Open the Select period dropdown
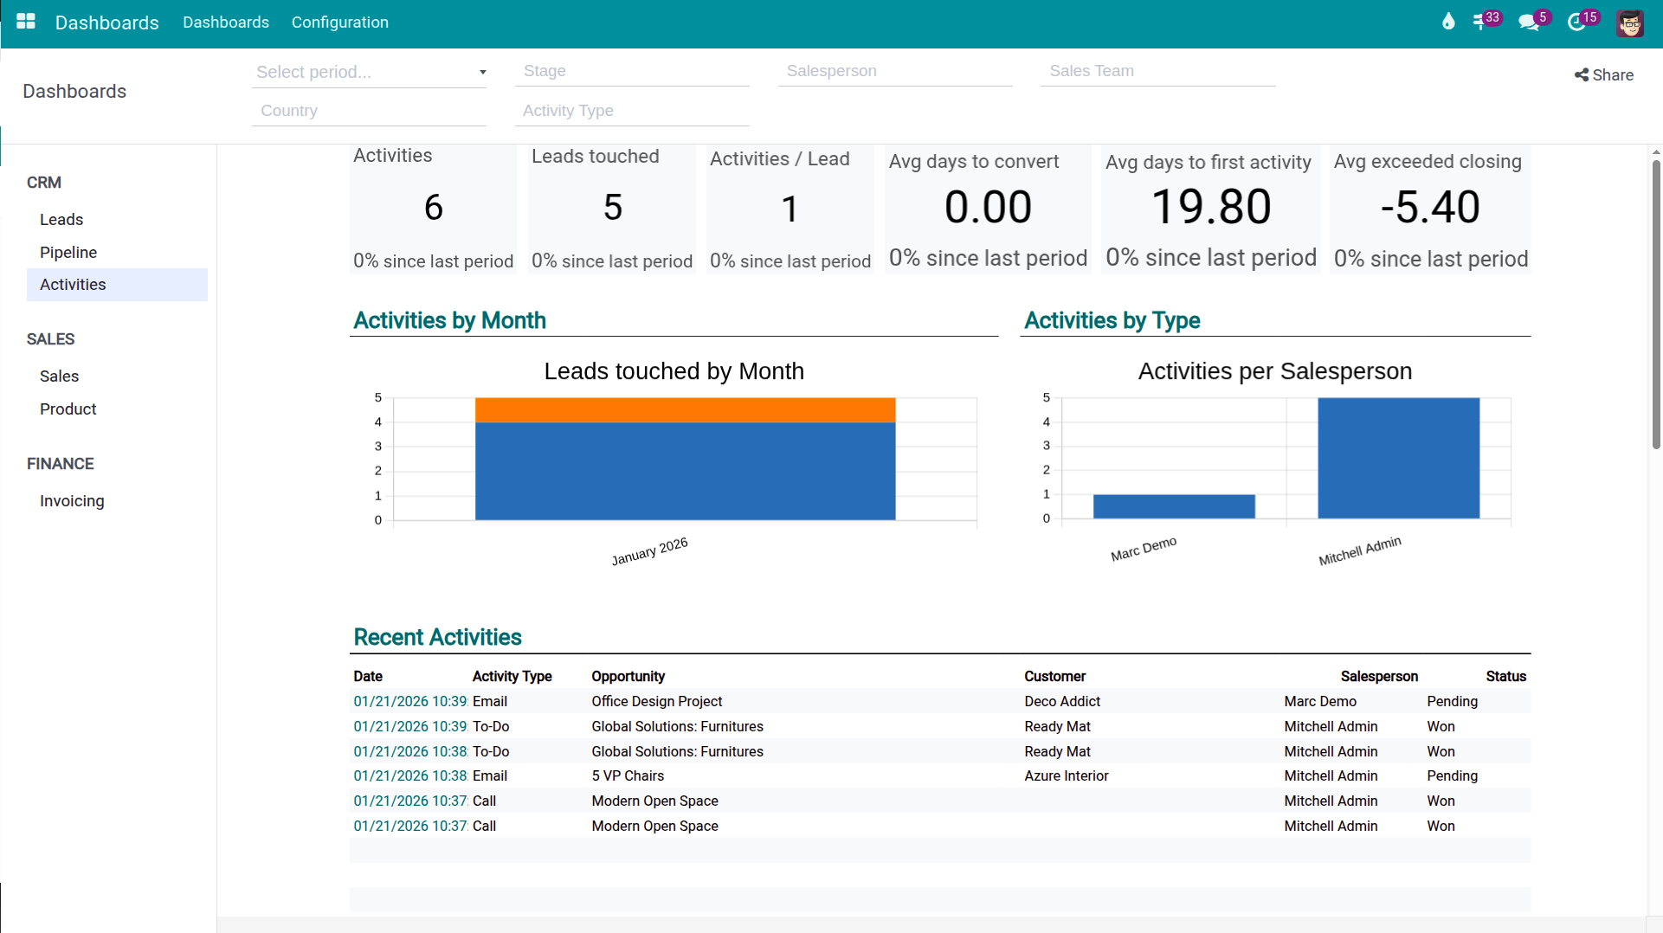 (x=370, y=72)
